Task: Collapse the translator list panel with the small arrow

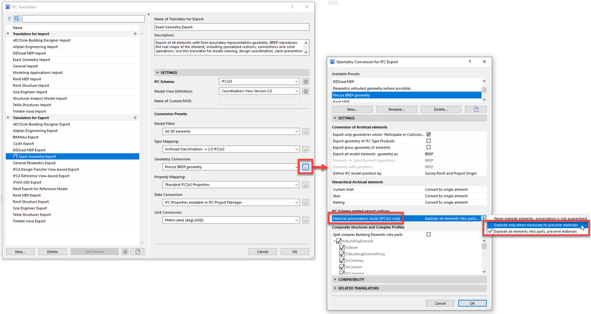Action: pyautogui.click(x=148, y=15)
